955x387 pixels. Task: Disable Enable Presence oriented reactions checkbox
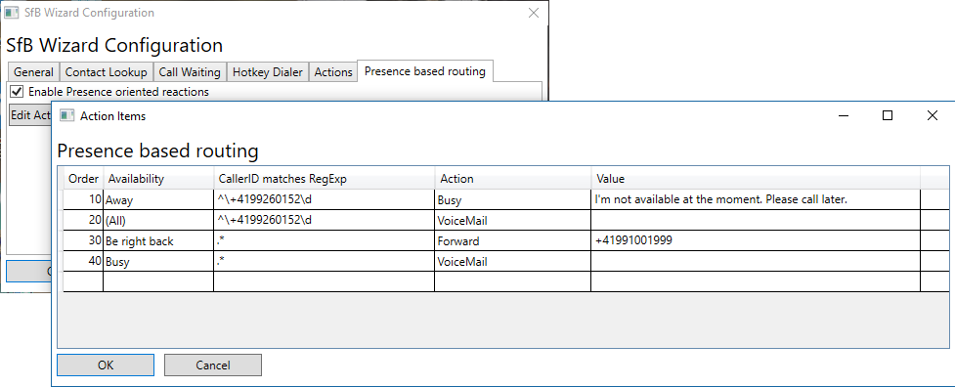point(17,92)
